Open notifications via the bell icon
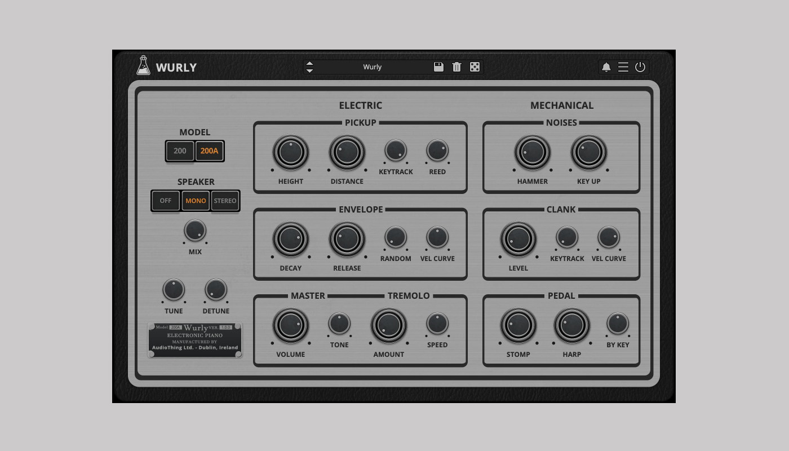789x451 pixels. pos(606,67)
